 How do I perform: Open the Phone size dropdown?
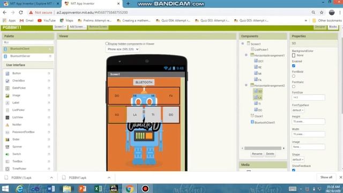[123, 49]
